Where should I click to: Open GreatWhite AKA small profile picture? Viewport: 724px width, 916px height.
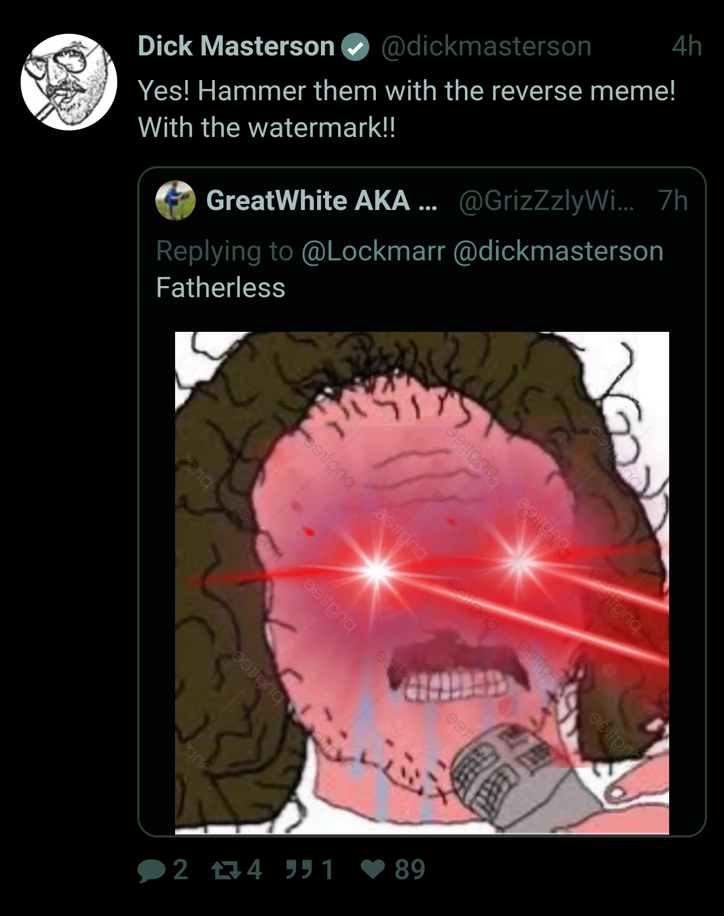[x=176, y=200]
